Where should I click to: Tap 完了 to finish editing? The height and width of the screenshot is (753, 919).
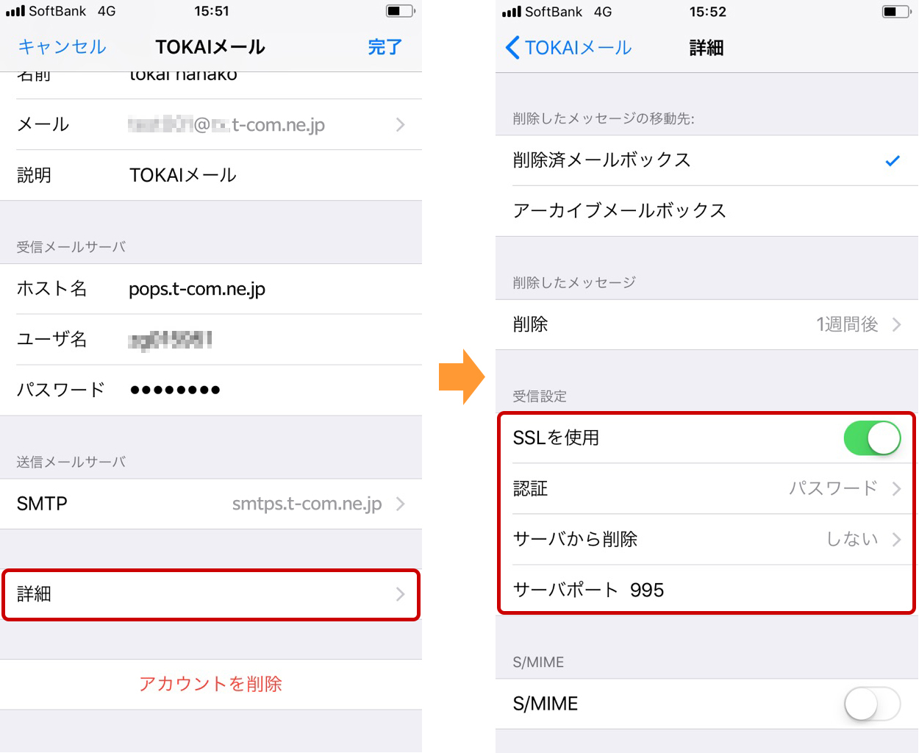click(x=385, y=47)
